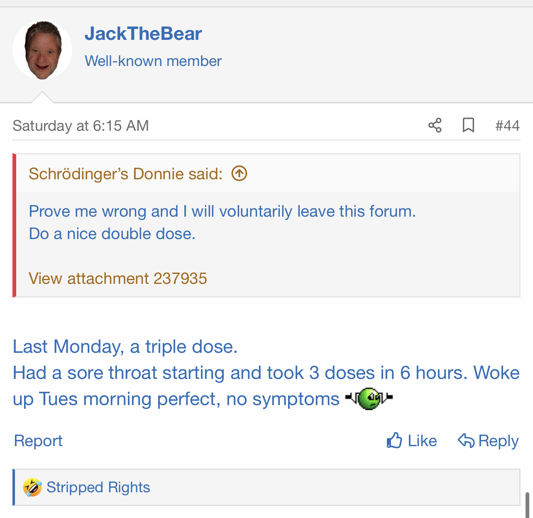Open Saturday at 6:15 AM timestamp link

coord(81,125)
